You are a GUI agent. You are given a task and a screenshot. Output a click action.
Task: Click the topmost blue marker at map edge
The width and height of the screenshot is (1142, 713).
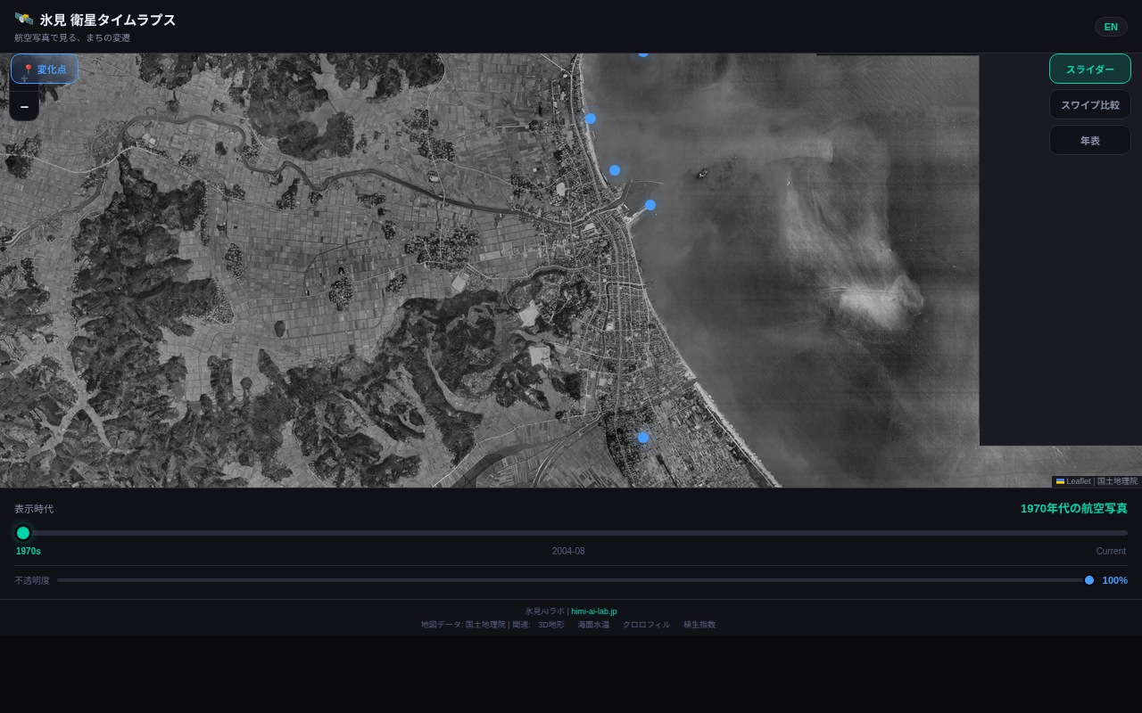coord(643,53)
